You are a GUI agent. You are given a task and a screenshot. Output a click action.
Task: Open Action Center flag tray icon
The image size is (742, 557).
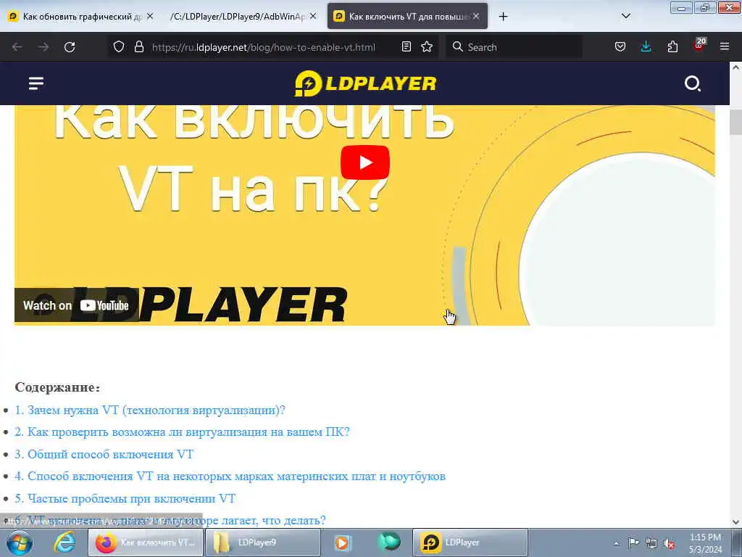pyautogui.click(x=633, y=543)
